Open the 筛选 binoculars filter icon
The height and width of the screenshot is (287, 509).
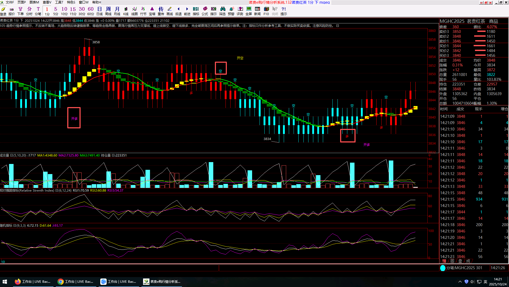point(222,11)
